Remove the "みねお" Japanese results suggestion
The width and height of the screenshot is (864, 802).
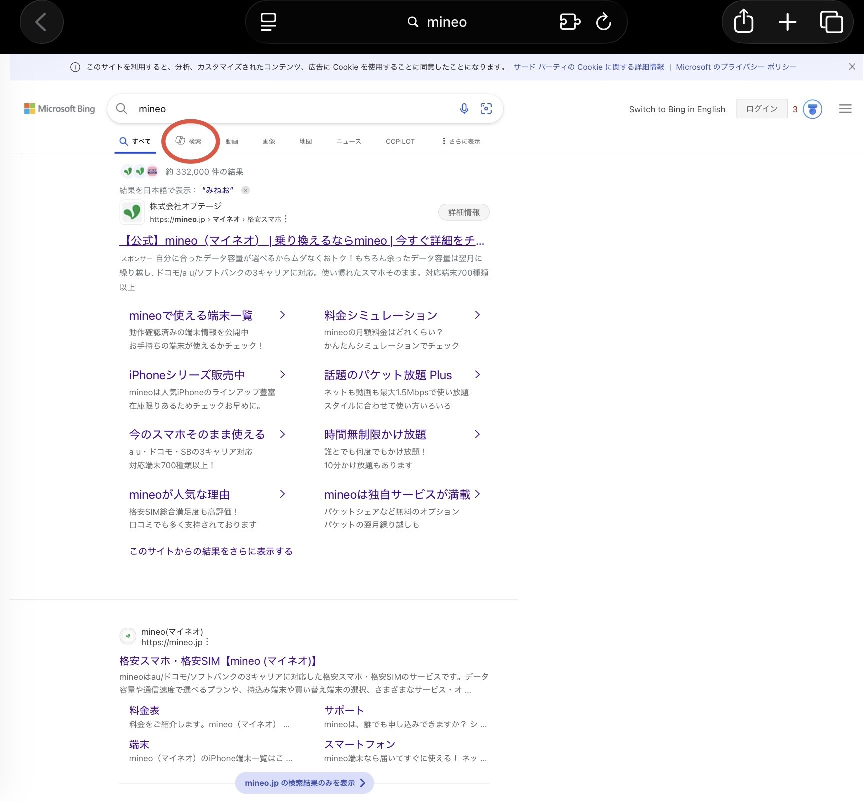[245, 190]
